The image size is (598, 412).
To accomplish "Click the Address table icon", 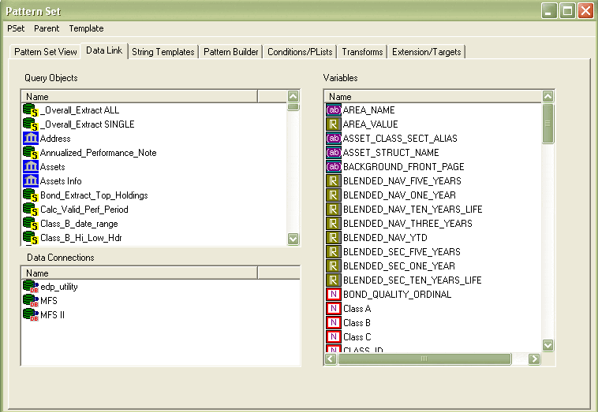I will pyautogui.click(x=31, y=138).
